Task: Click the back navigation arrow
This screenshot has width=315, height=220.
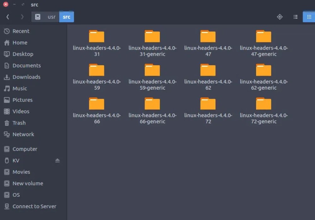Action: tap(8, 17)
